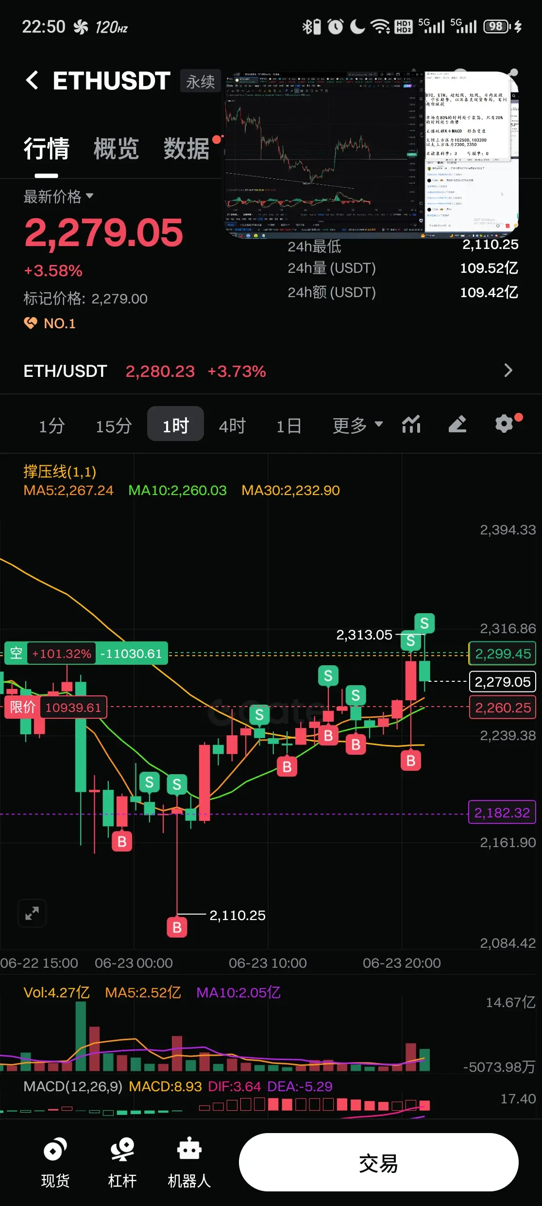The image size is (542, 1206).
Task: Open the 机器人 bot icon
Action: click(189, 1163)
